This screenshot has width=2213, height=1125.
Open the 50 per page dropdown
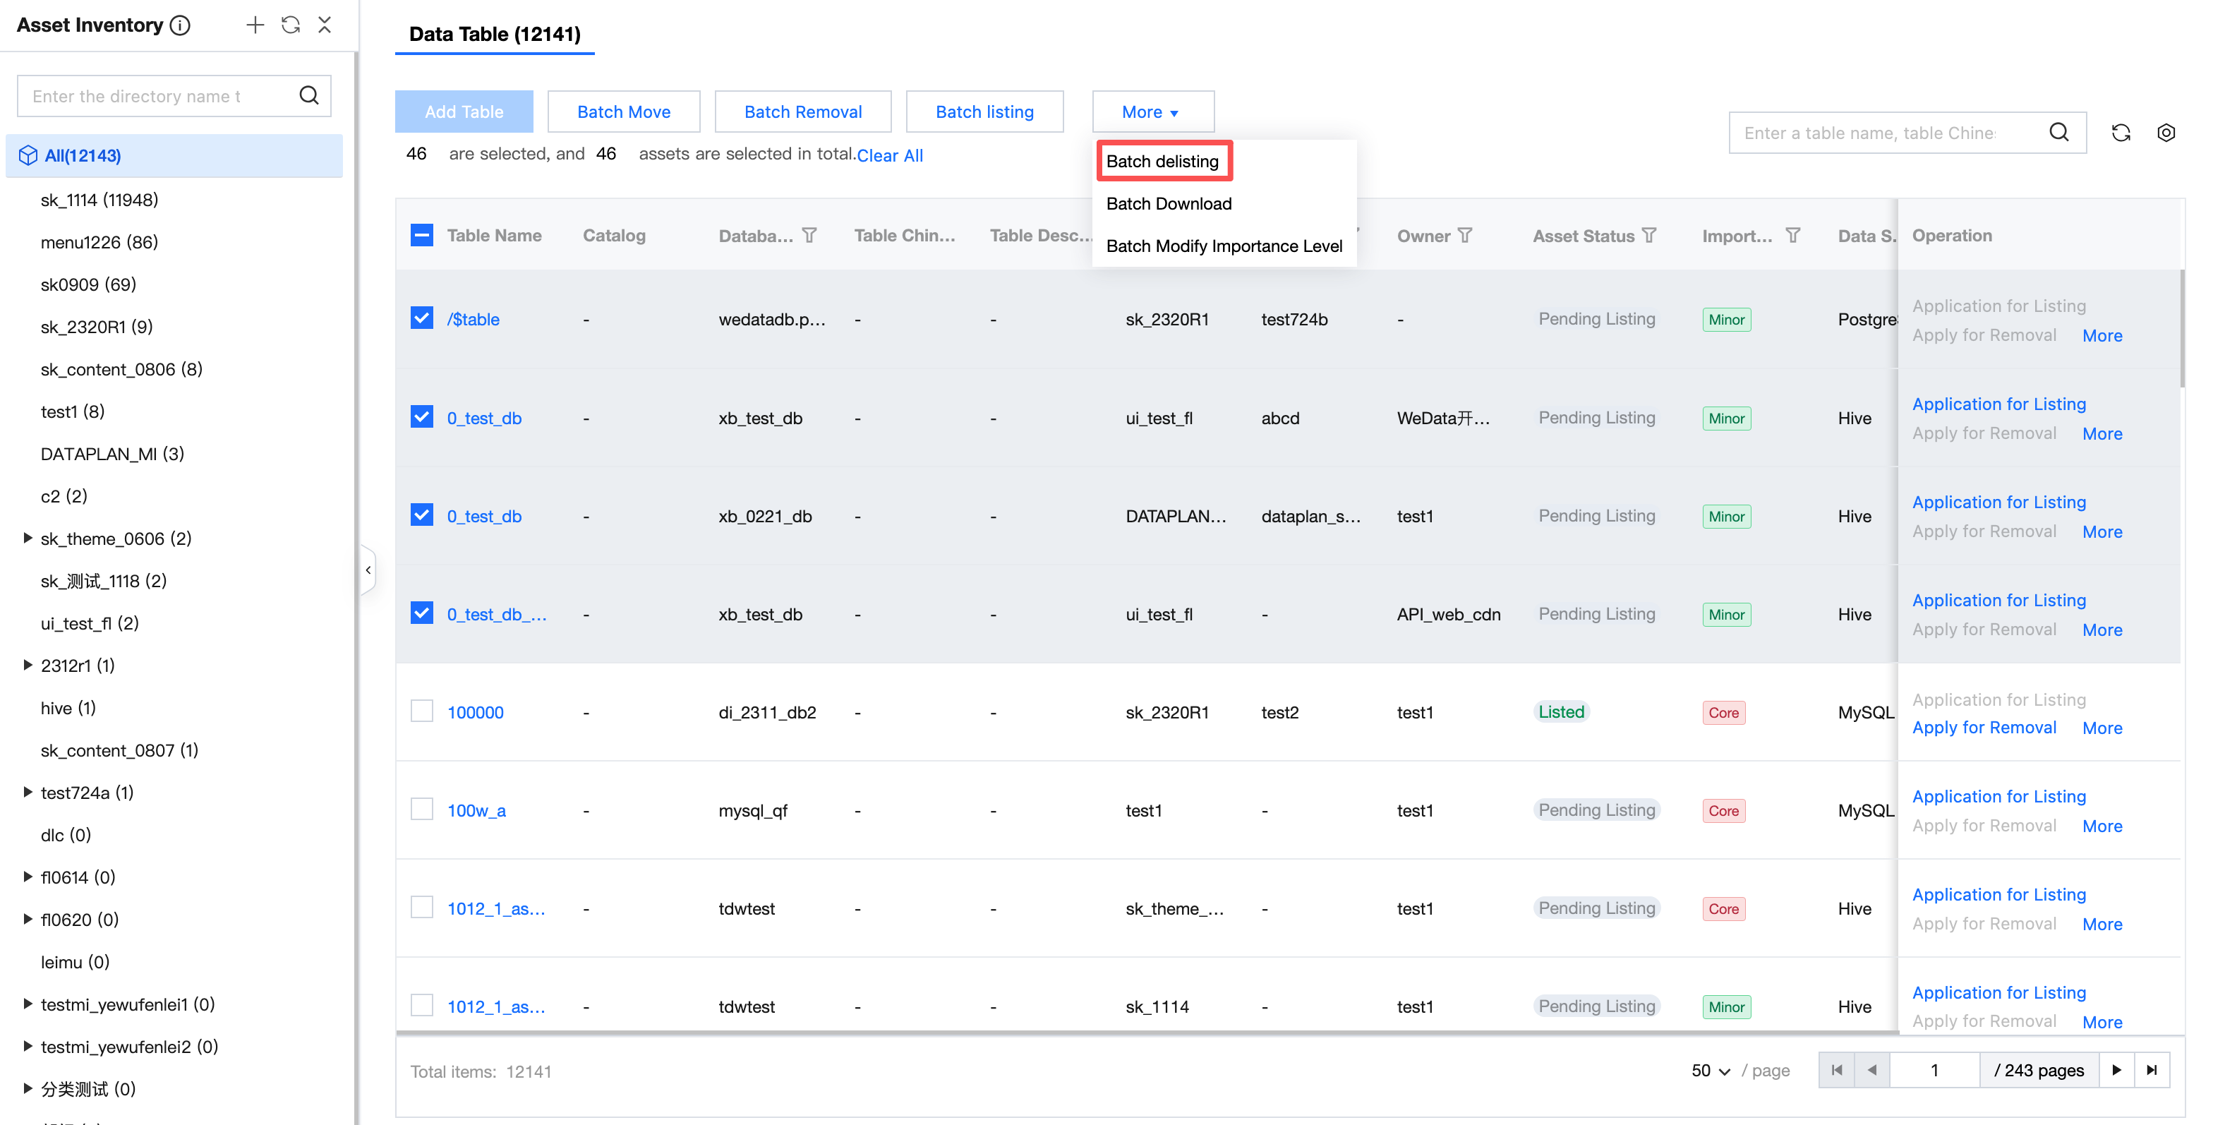[1711, 1070]
